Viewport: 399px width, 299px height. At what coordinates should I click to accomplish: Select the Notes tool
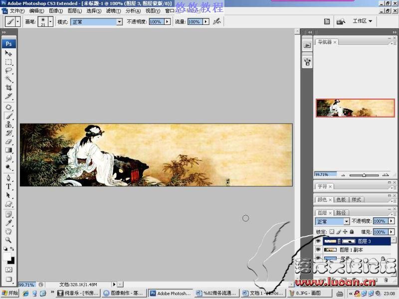click(8, 214)
